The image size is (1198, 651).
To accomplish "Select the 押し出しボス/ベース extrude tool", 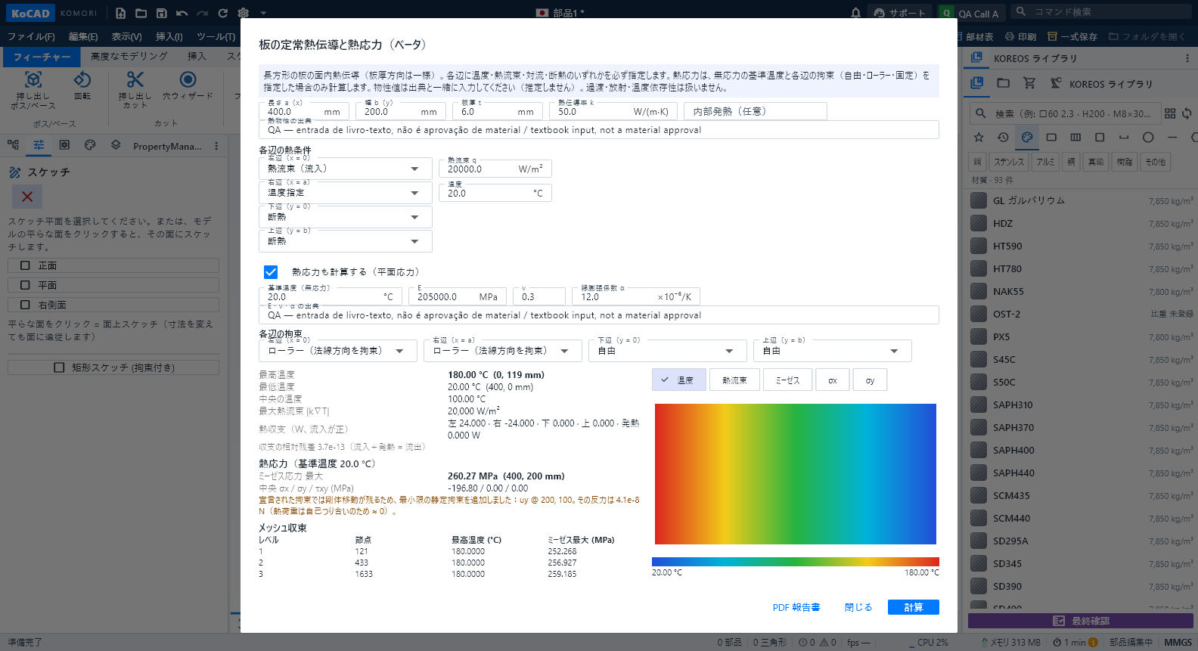I will tap(33, 91).
